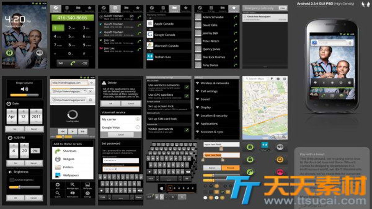Zoom in on the map
The height and width of the screenshot is (209, 372).
click(284, 137)
